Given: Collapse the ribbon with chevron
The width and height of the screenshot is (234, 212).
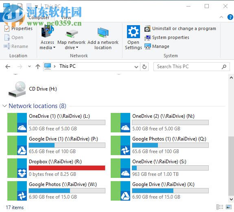Looking at the screenshot, I should point(221,17).
